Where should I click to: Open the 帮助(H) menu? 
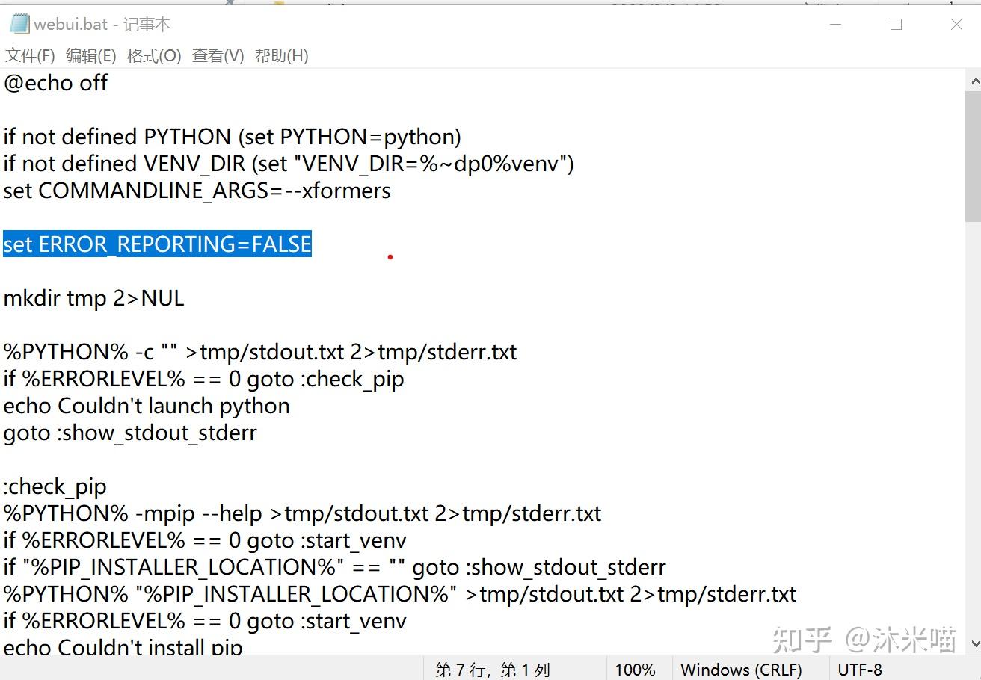[282, 55]
